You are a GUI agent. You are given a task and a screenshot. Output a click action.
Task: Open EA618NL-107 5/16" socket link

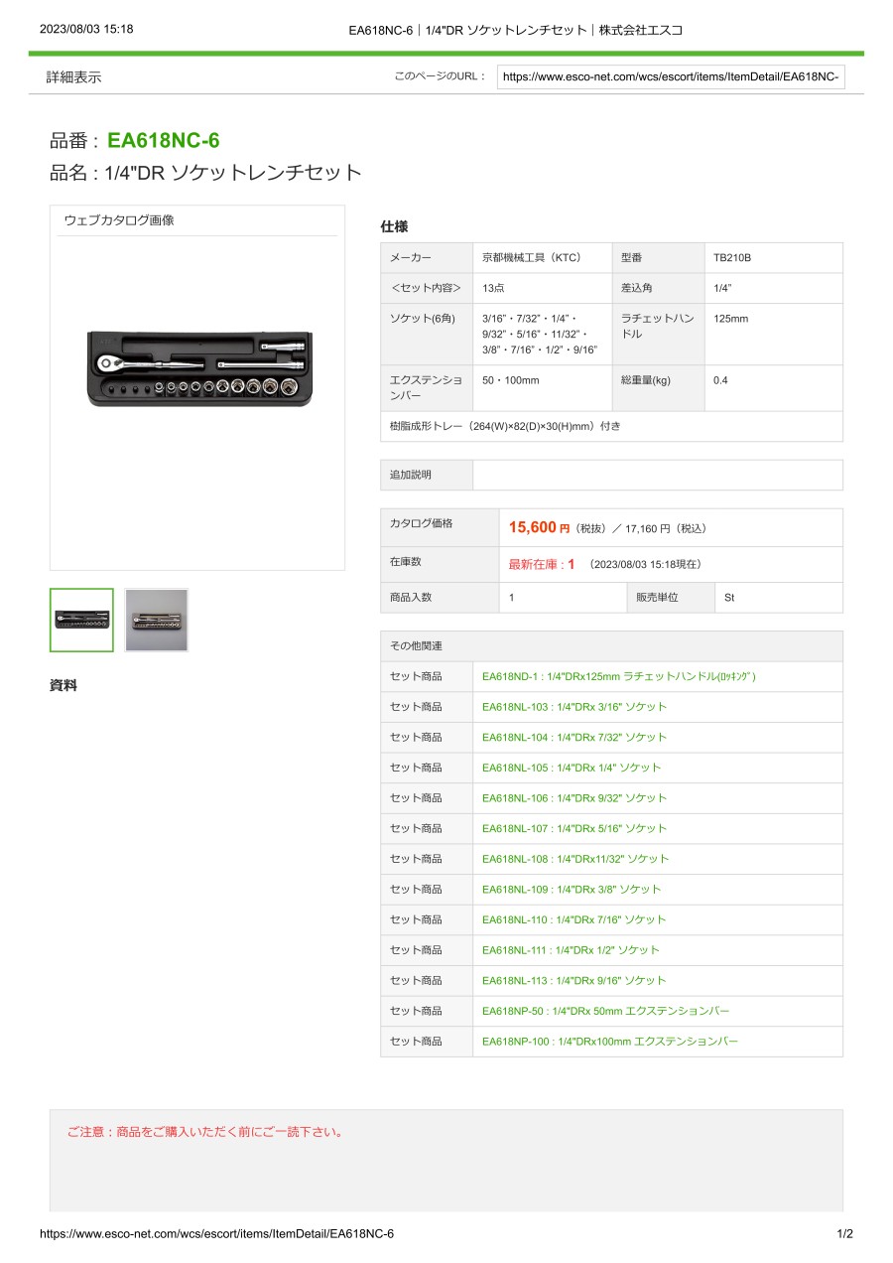(574, 828)
